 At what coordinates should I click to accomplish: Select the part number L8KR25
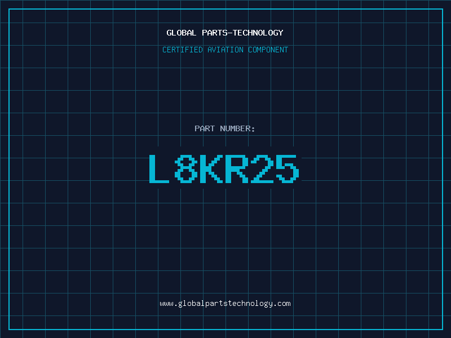coord(224,168)
